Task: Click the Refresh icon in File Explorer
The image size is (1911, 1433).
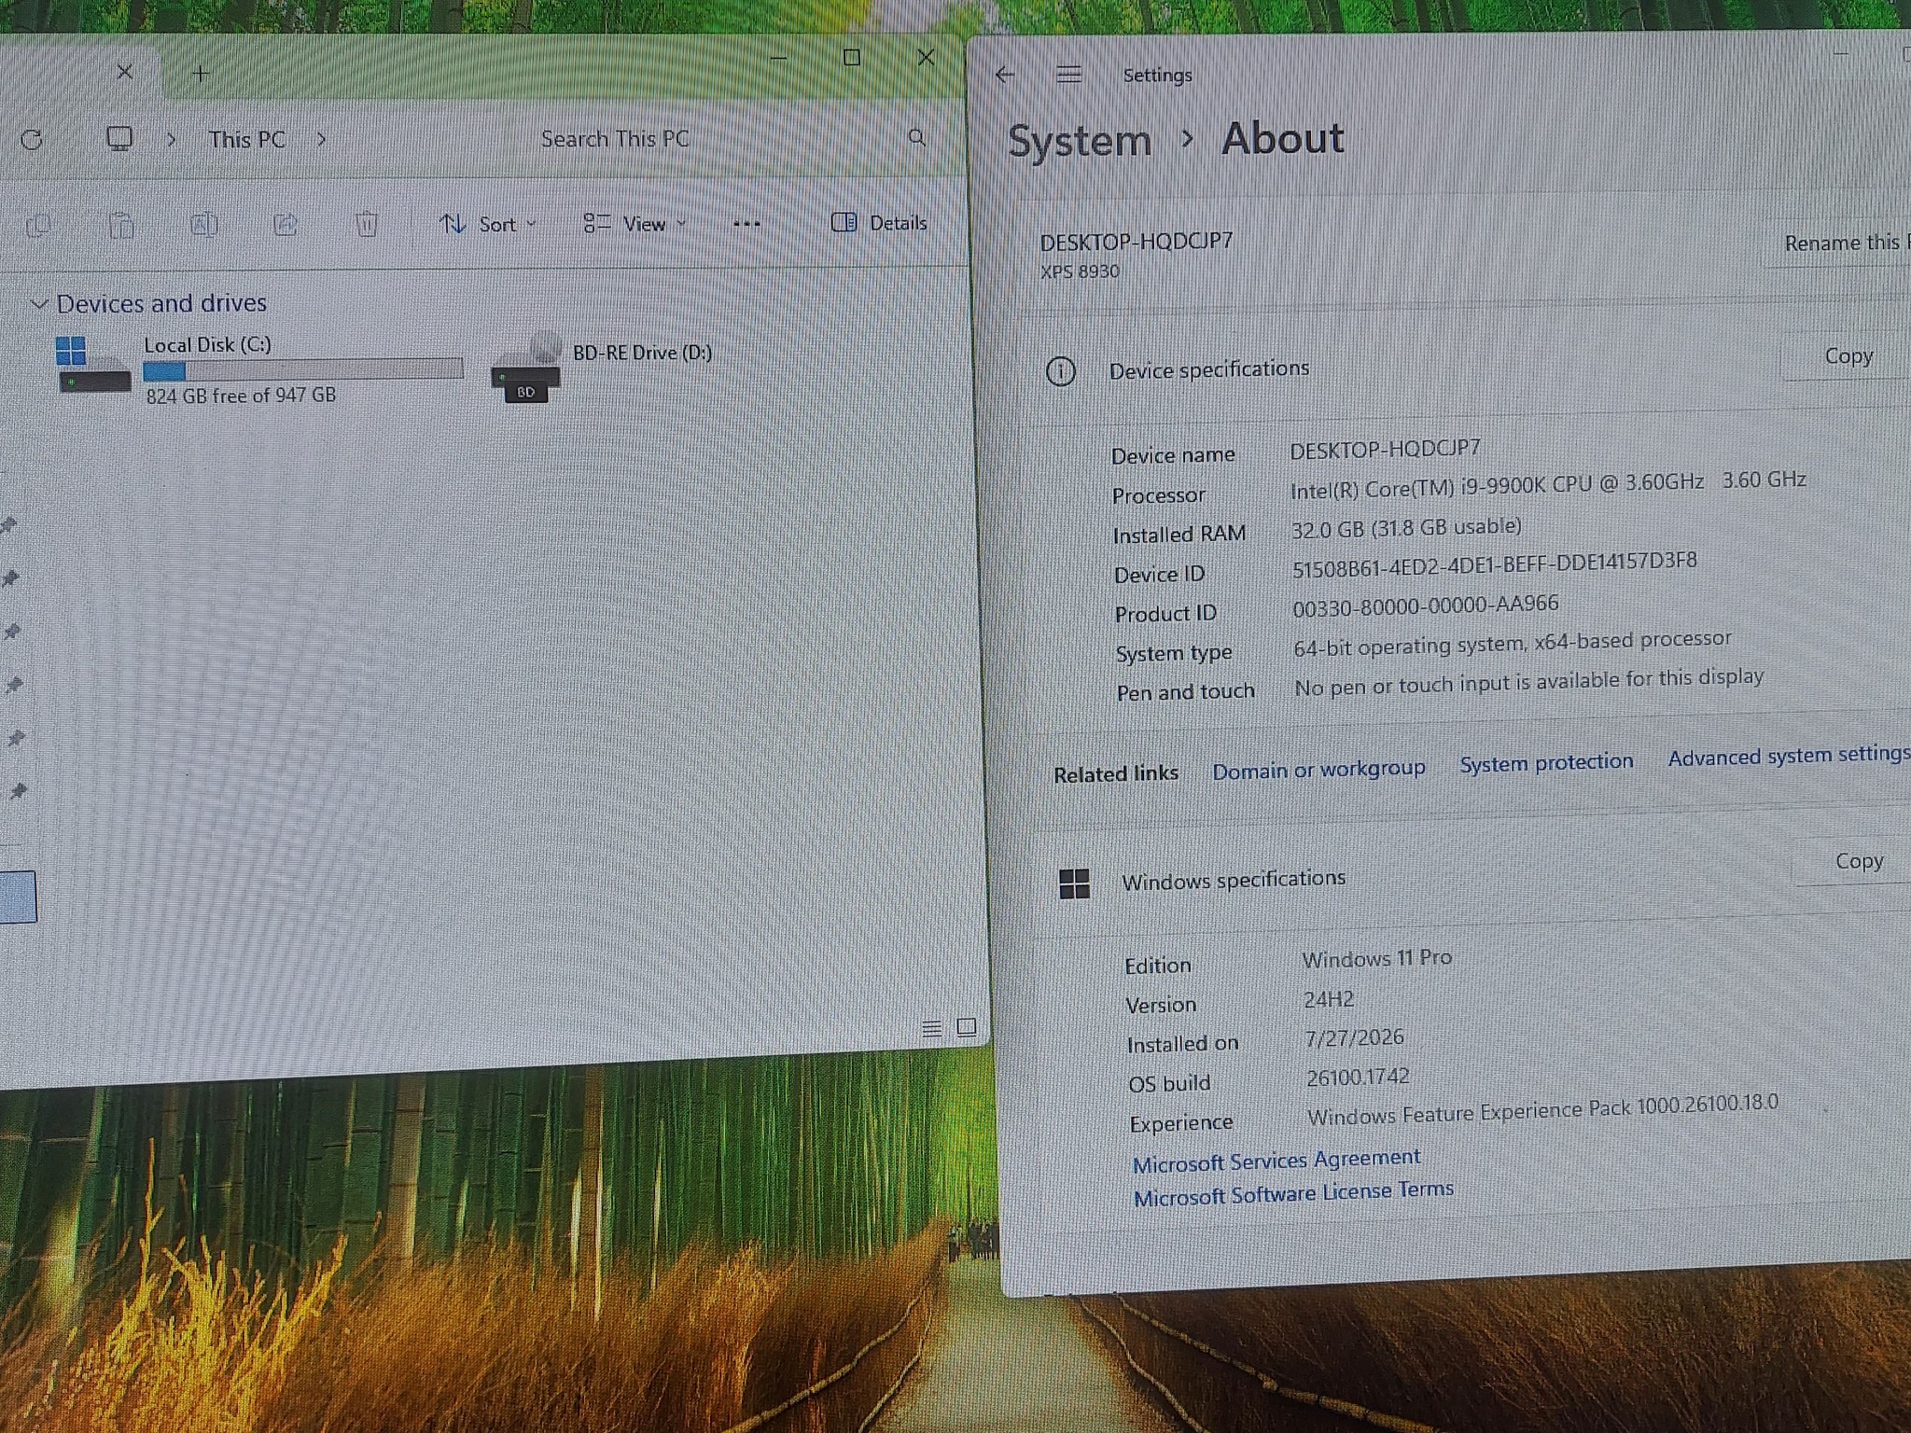Action: pos(32,140)
